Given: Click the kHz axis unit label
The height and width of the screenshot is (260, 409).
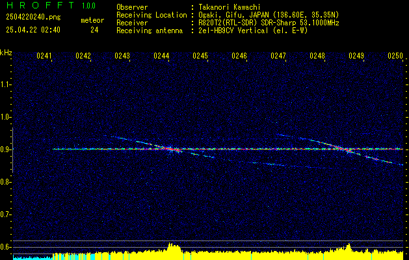Looking at the screenshot, I should click(x=6, y=53).
